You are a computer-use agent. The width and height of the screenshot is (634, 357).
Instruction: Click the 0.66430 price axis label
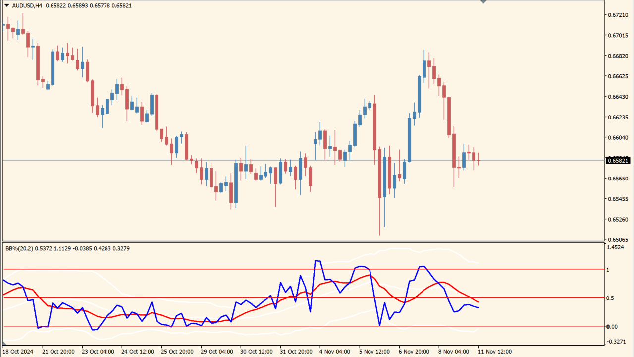tap(617, 97)
